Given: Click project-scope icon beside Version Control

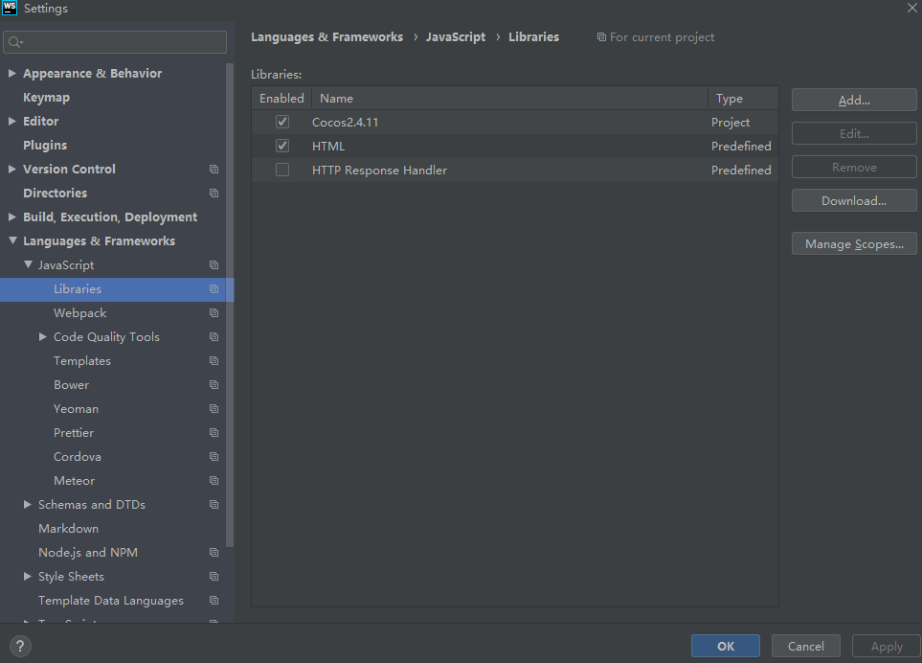Looking at the screenshot, I should coord(214,170).
